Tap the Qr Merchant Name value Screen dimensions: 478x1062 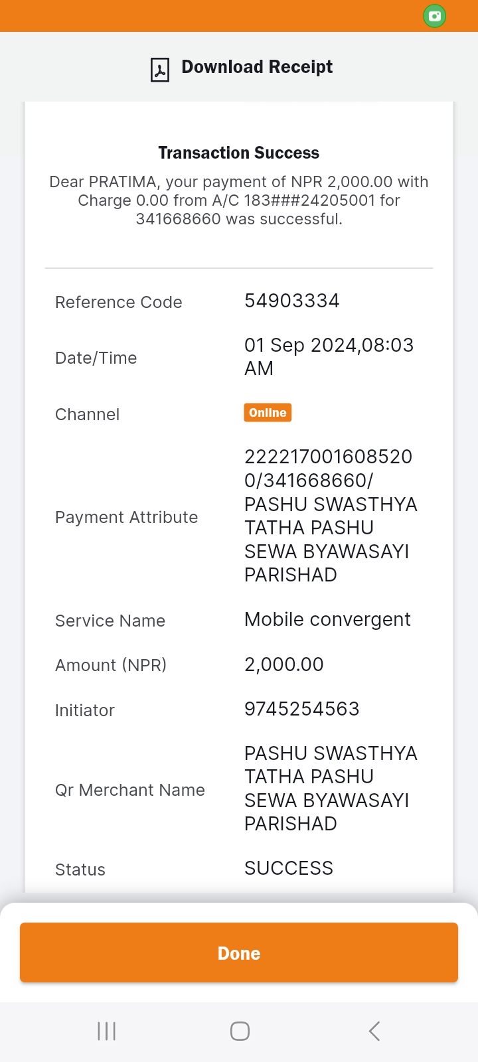(x=331, y=789)
